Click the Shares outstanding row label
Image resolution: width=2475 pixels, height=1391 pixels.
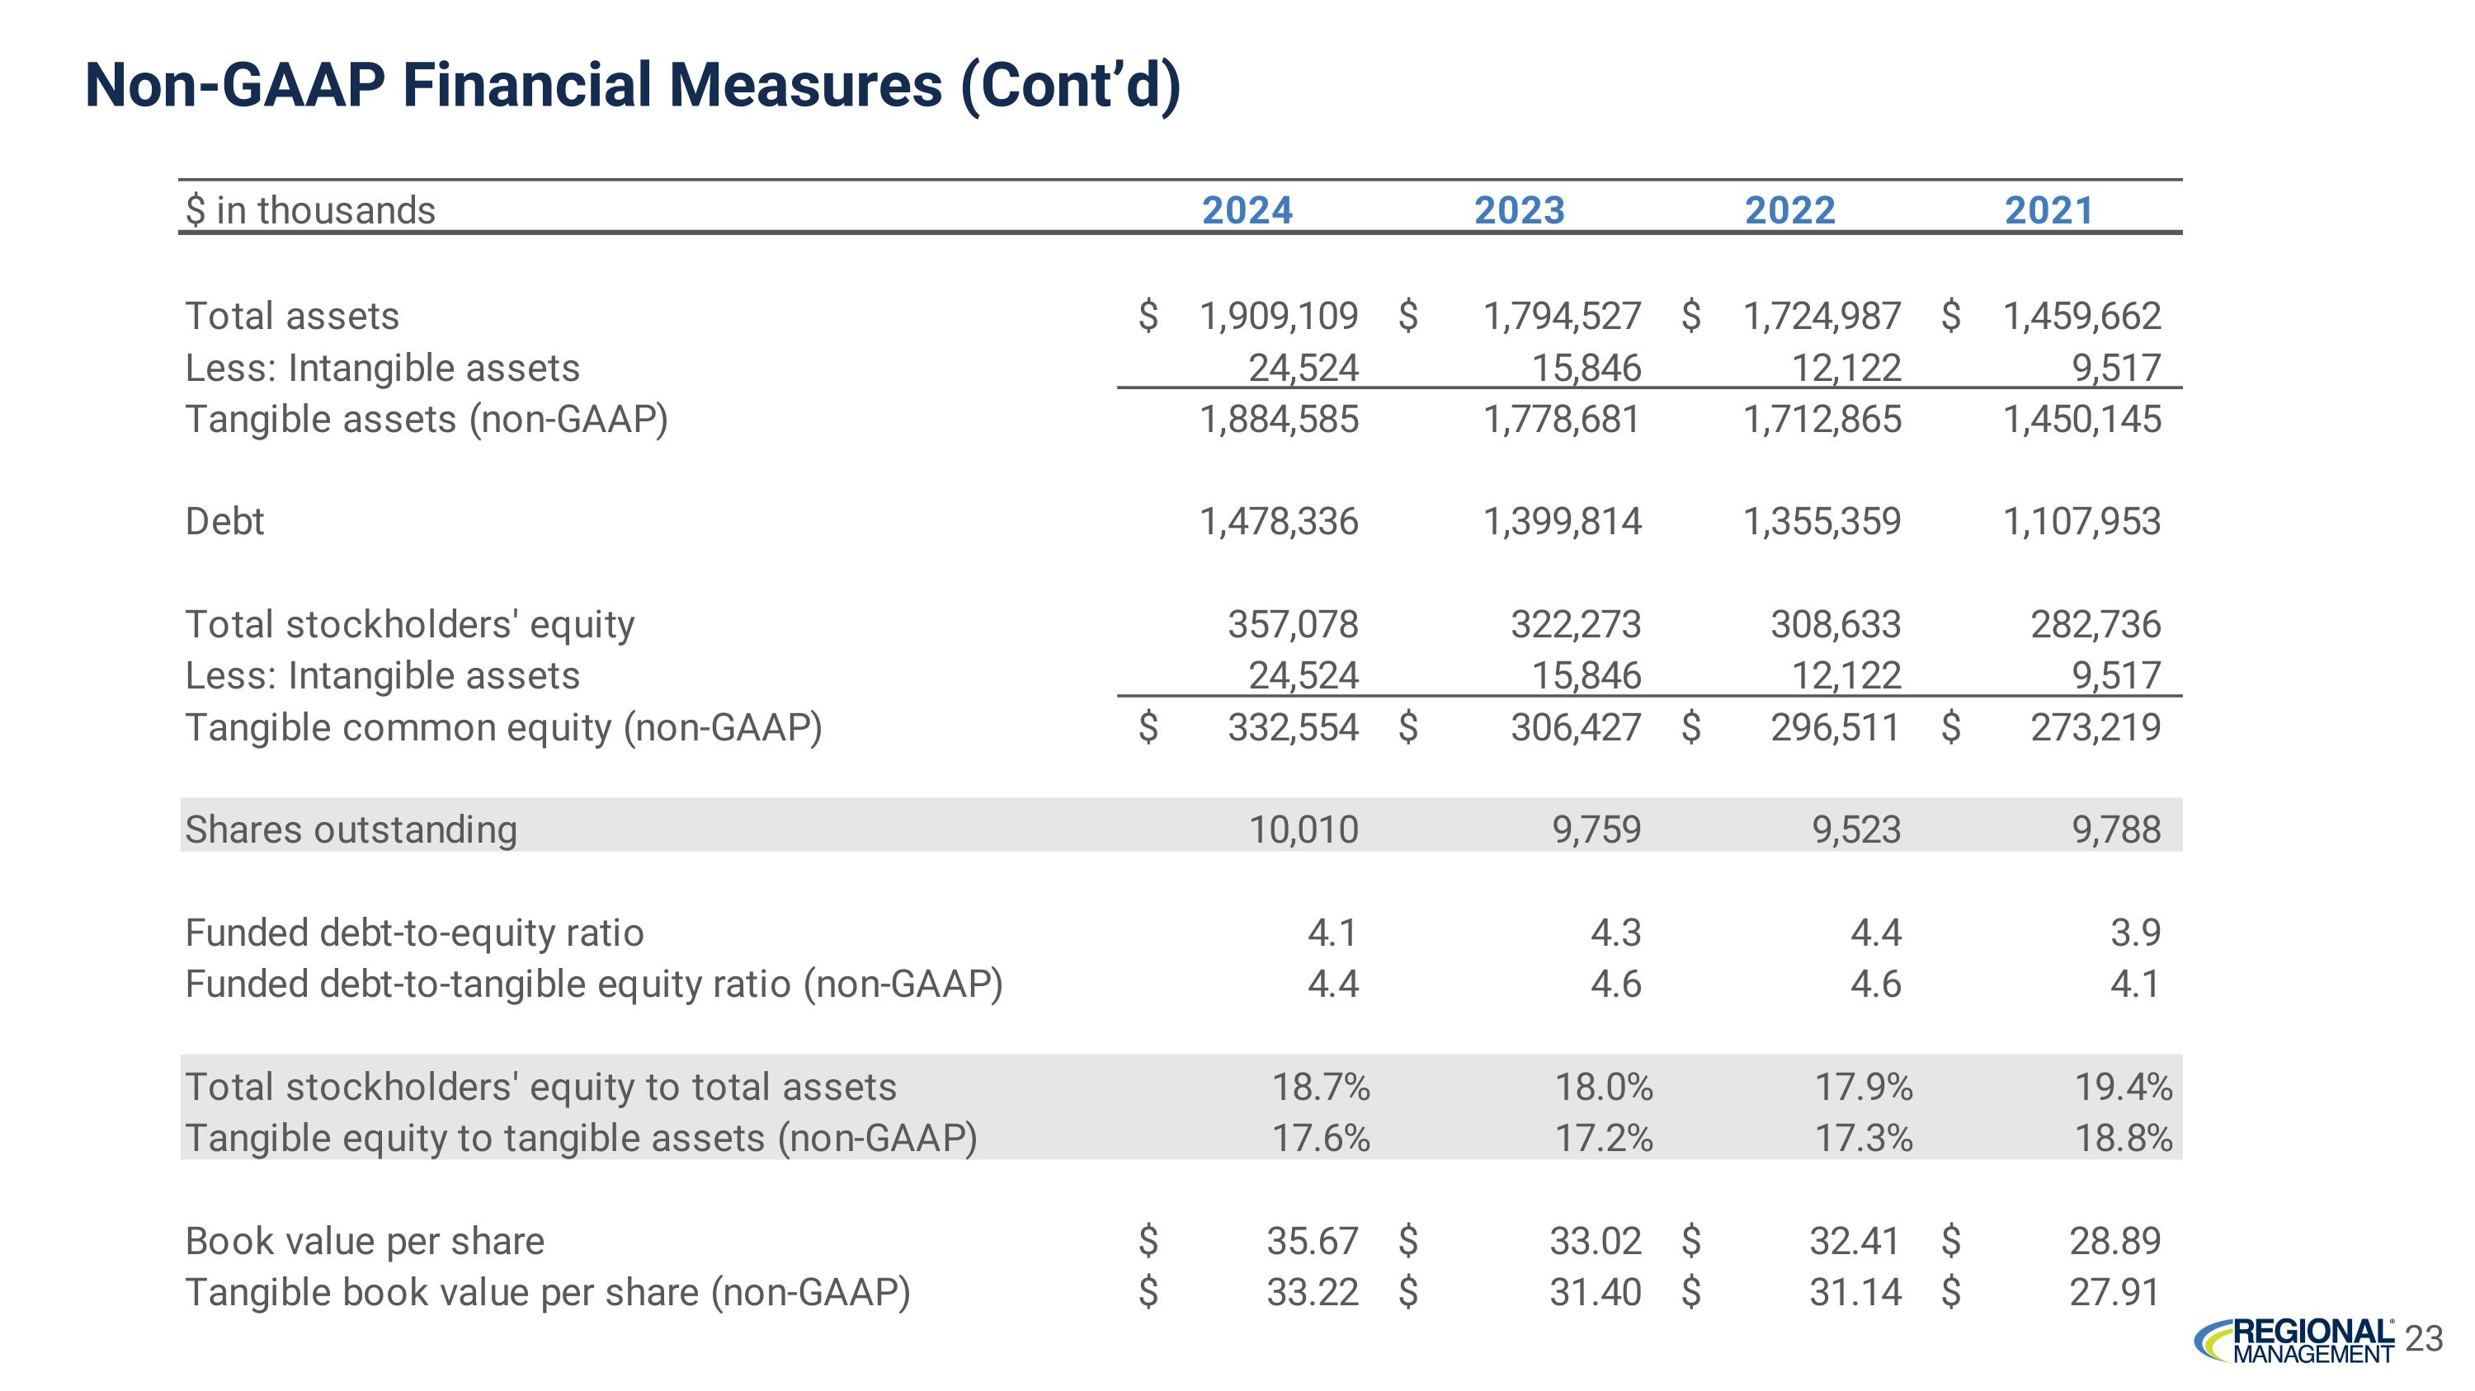pyautogui.click(x=351, y=829)
